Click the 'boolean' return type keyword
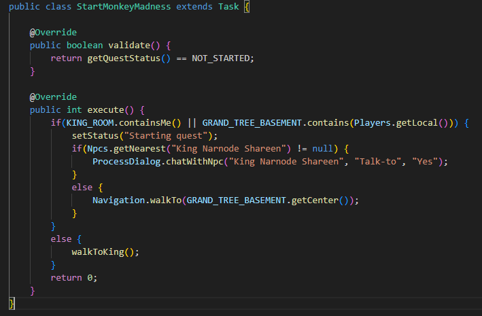The image size is (482, 316). (84, 45)
